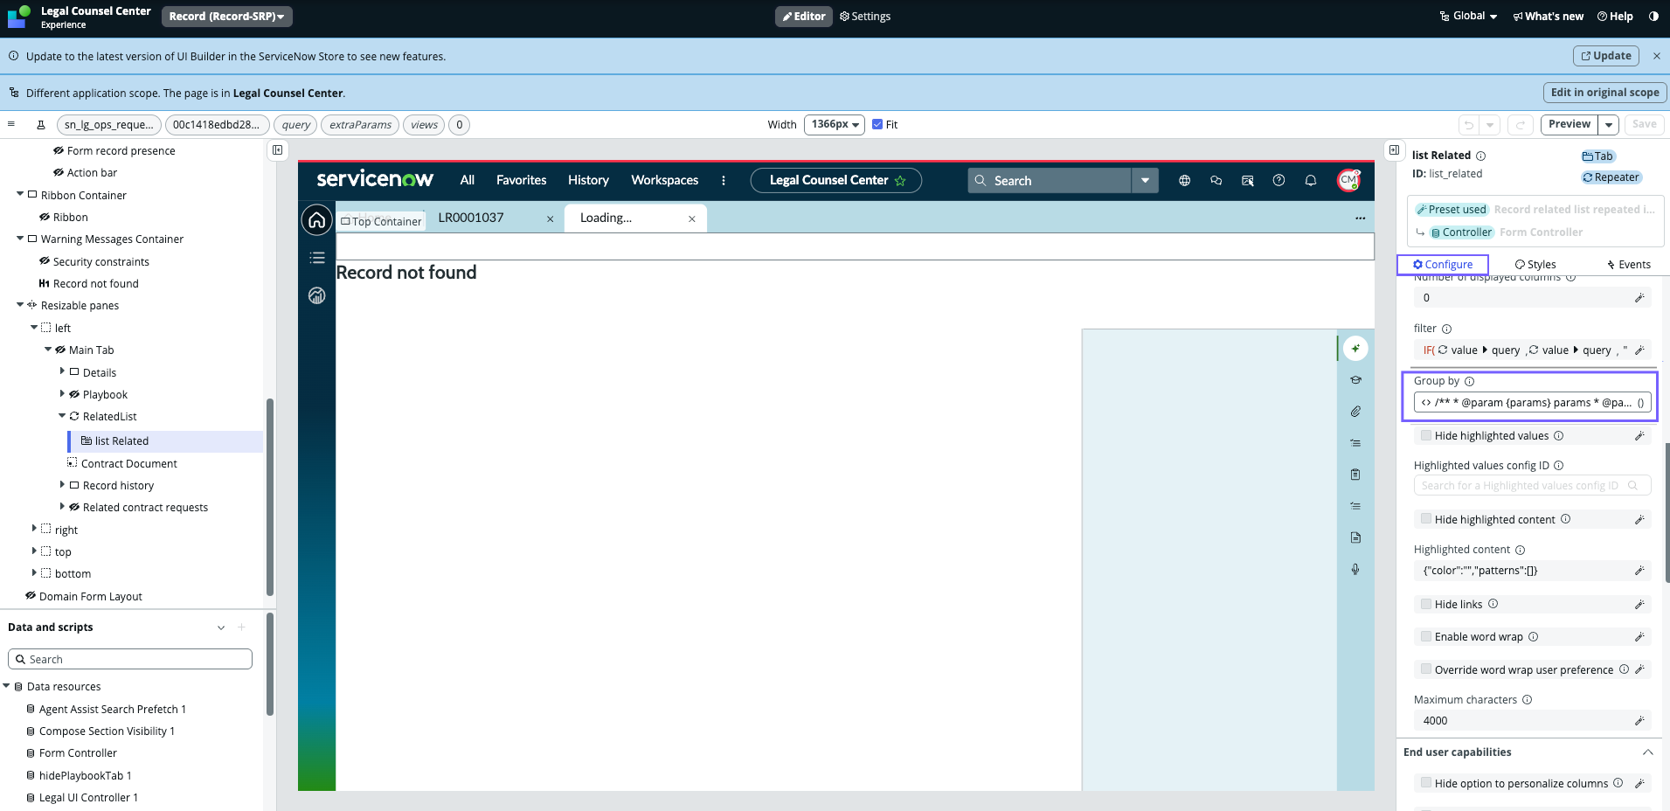Open the Workspaces menu
The image size is (1670, 811).
tap(664, 180)
